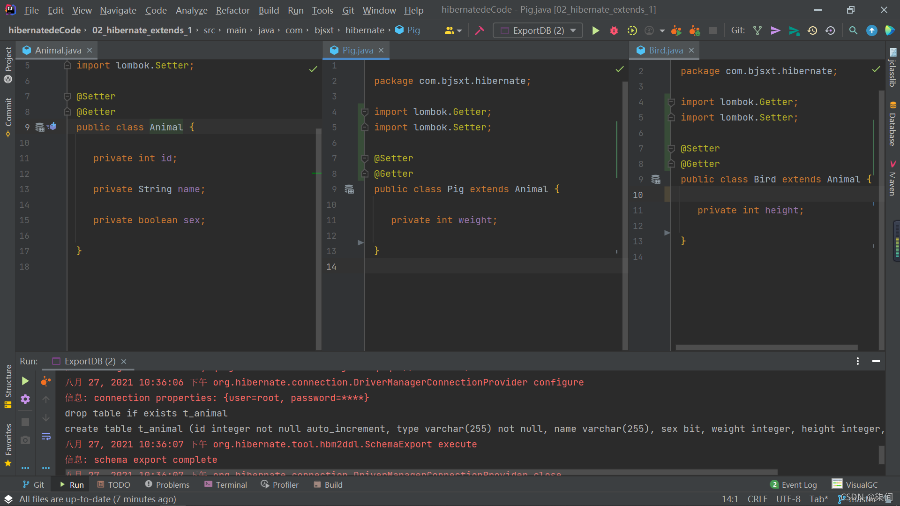Change the UTF-8 file encoding
The height and width of the screenshot is (506, 900).
[x=788, y=499]
